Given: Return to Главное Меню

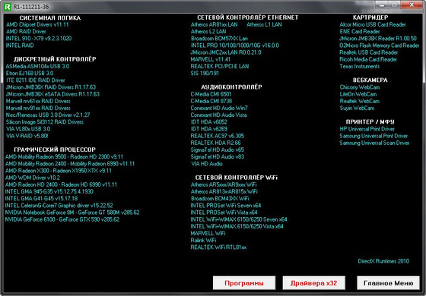Looking at the screenshot, I should point(388,283).
